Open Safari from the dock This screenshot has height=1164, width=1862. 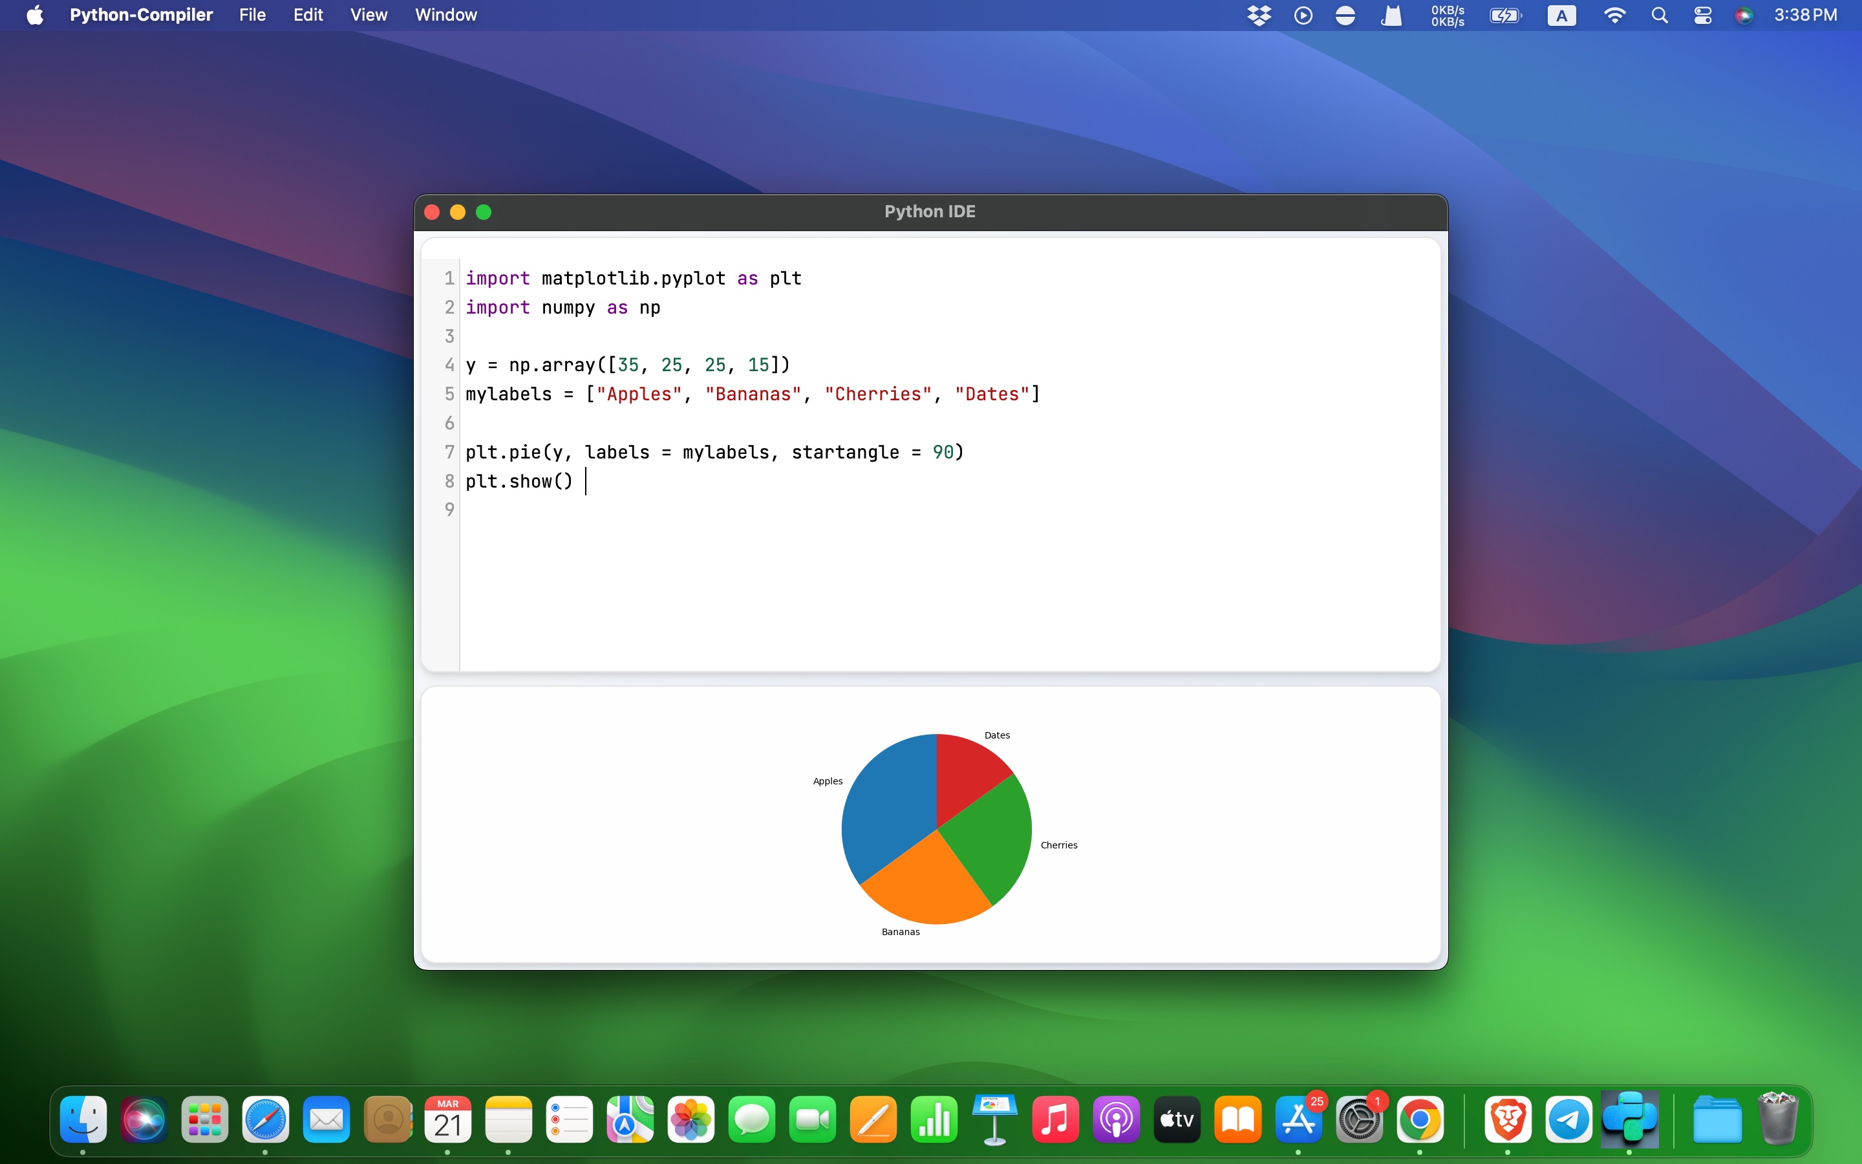[x=266, y=1119]
